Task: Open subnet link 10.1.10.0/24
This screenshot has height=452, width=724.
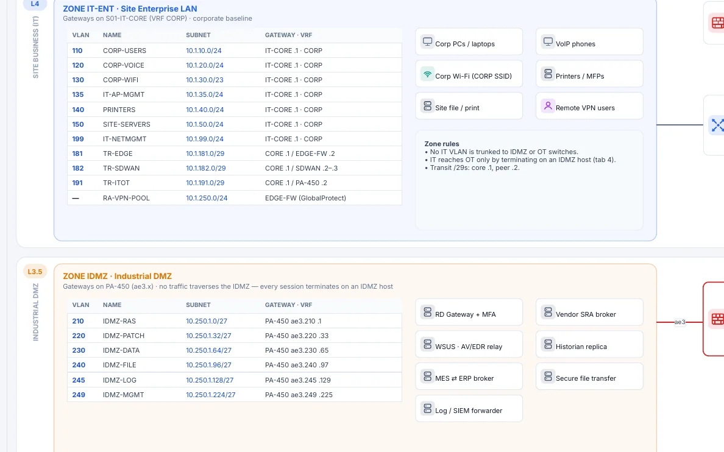Action: (x=204, y=51)
